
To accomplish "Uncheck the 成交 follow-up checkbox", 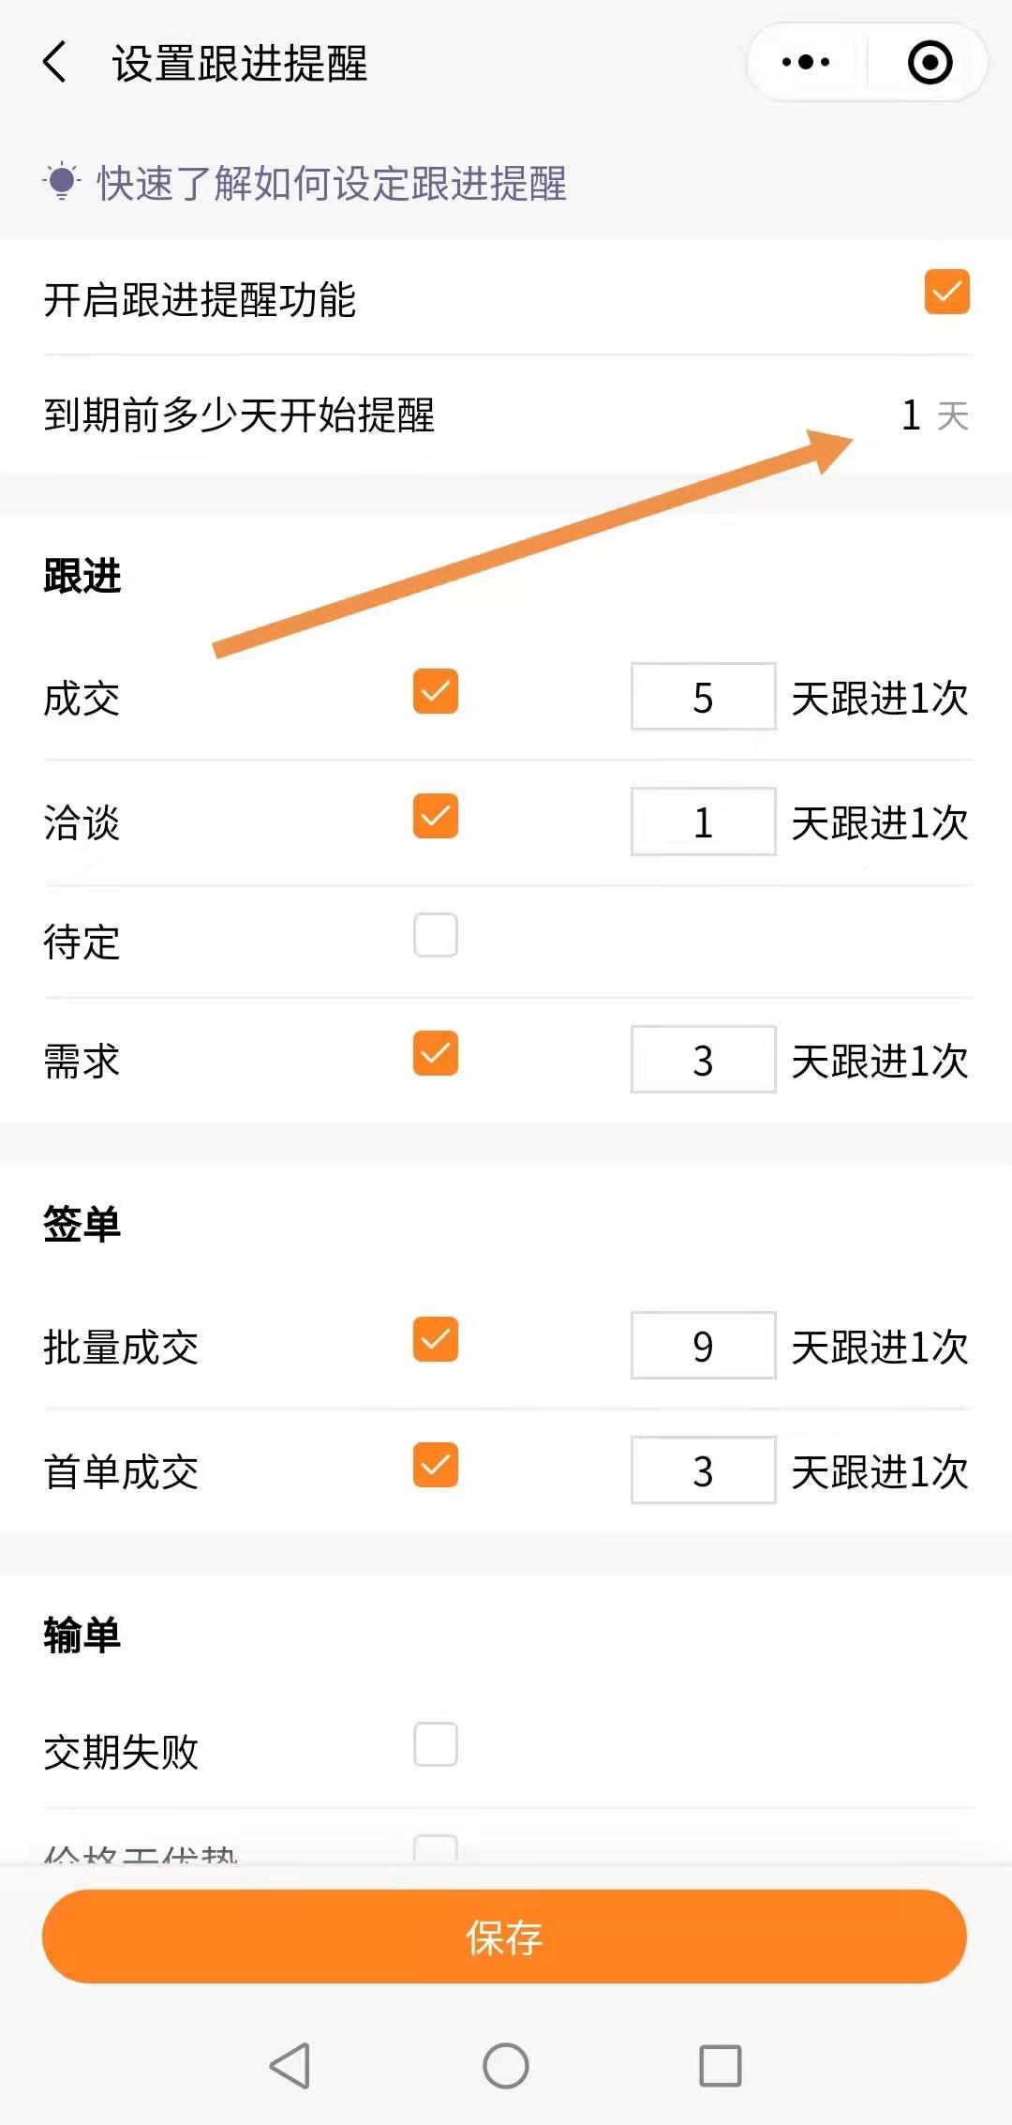I will click(x=436, y=691).
